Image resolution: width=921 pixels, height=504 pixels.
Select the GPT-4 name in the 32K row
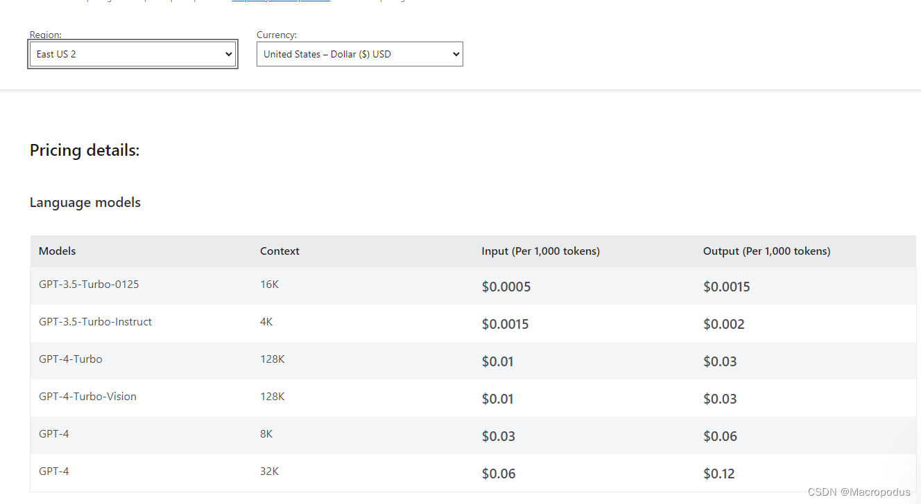coord(54,471)
